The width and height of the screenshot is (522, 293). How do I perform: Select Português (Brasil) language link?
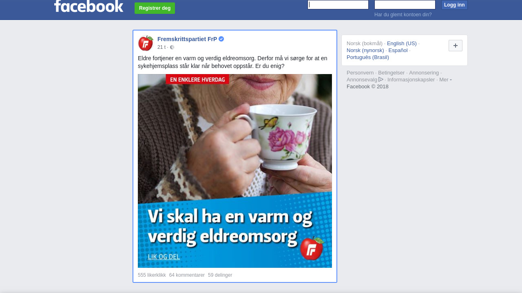tap(368, 57)
